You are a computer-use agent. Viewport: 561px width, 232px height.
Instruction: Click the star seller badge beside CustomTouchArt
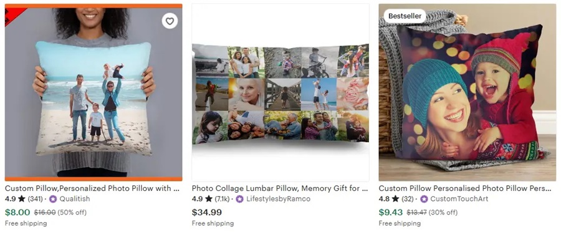[x=424, y=199]
